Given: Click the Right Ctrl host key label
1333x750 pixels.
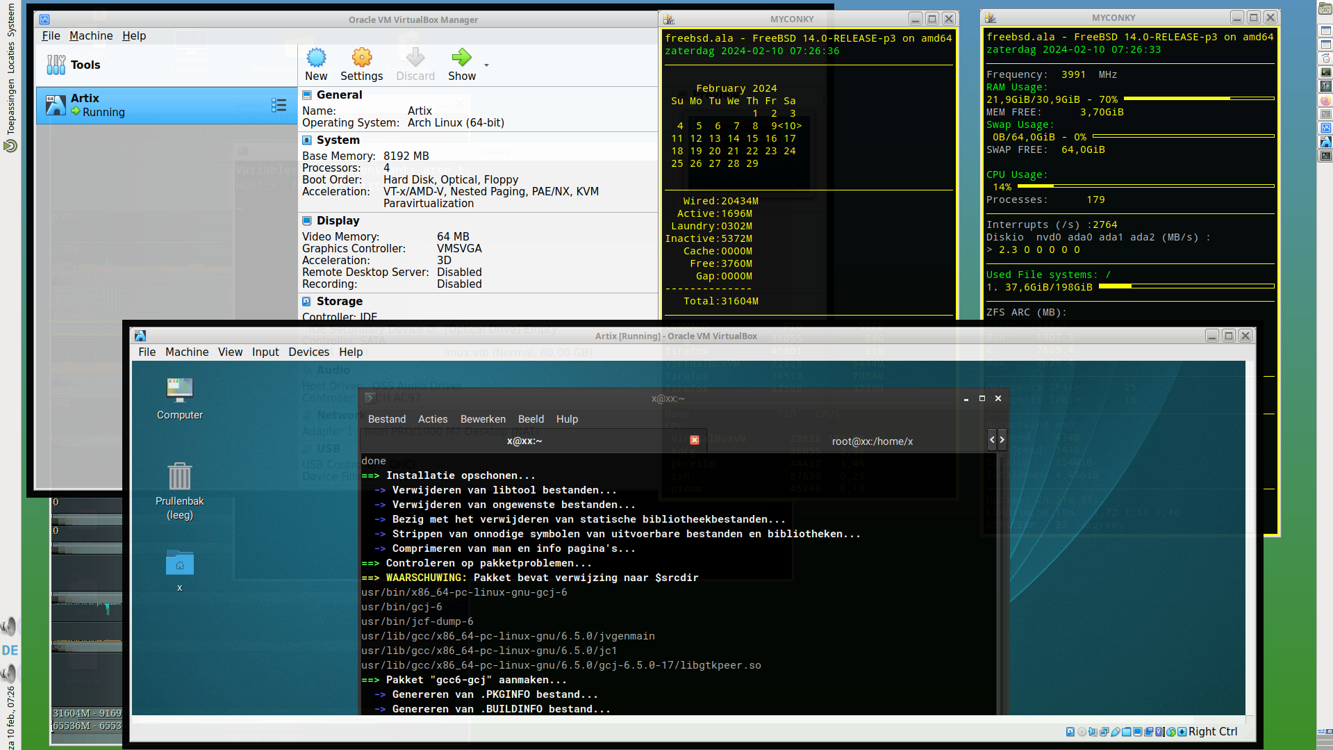Looking at the screenshot, I should pyautogui.click(x=1213, y=731).
